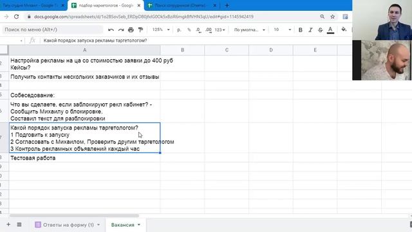Click the bottom video participant thumbnail

tap(382, 60)
